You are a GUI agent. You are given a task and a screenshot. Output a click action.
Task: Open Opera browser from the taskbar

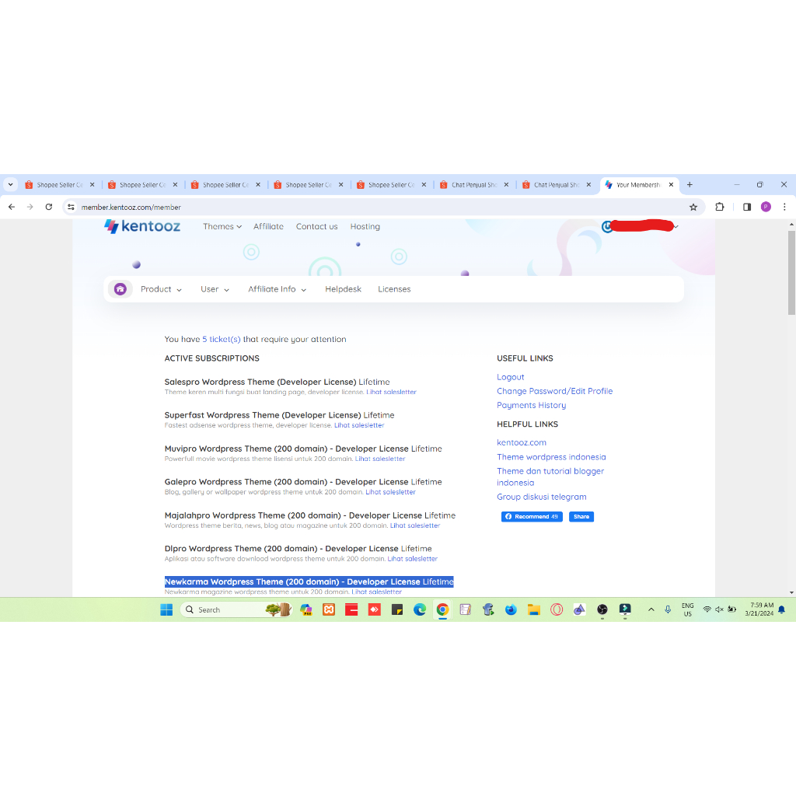pyautogui.click(x=557, y=609)
